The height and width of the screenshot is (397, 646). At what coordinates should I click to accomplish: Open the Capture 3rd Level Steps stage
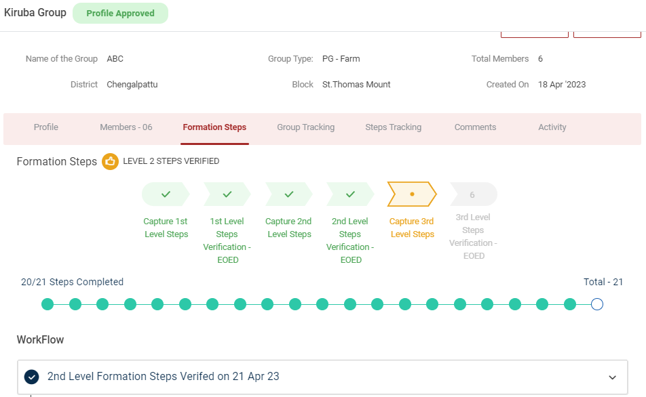coord(412,194)
